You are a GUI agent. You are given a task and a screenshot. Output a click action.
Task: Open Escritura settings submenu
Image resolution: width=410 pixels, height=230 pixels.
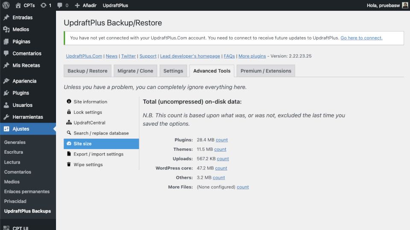14,152
